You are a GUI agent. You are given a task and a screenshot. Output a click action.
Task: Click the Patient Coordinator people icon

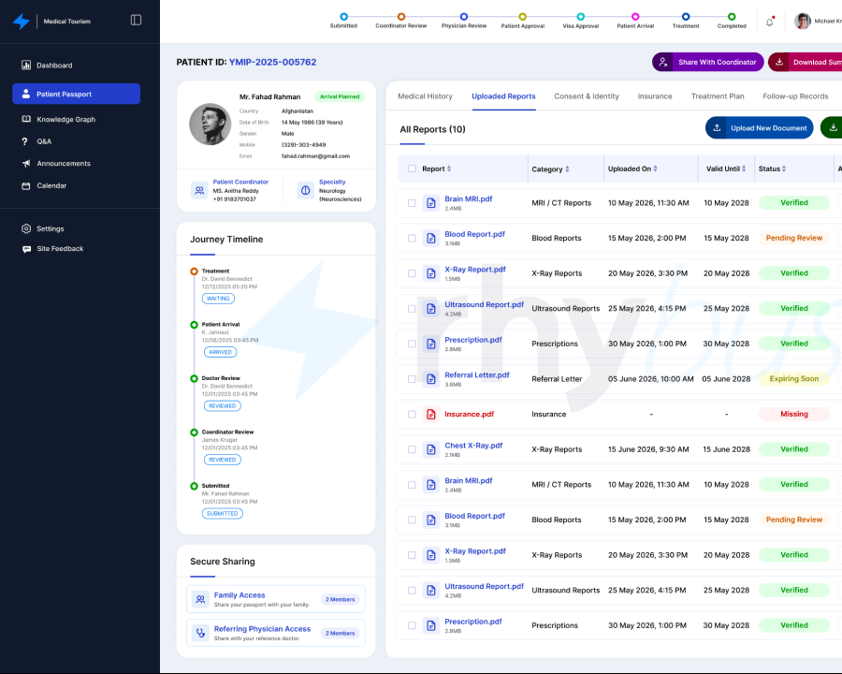[x=199, y=190]
